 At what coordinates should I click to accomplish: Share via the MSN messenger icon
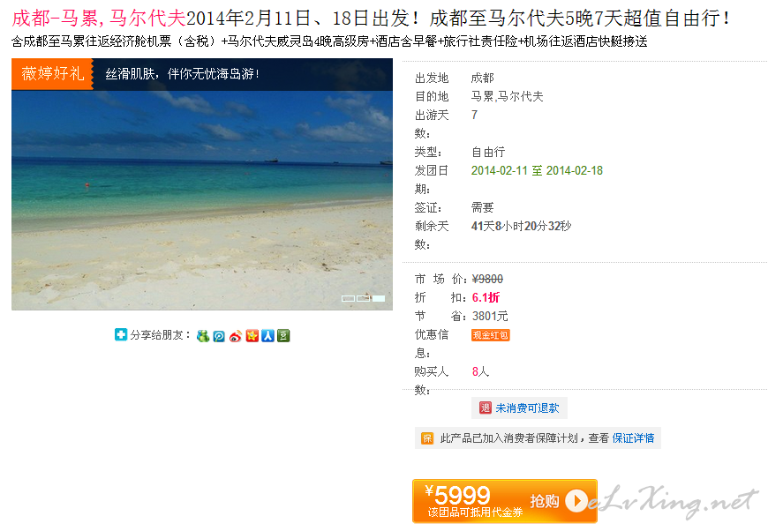coord(203,336)
